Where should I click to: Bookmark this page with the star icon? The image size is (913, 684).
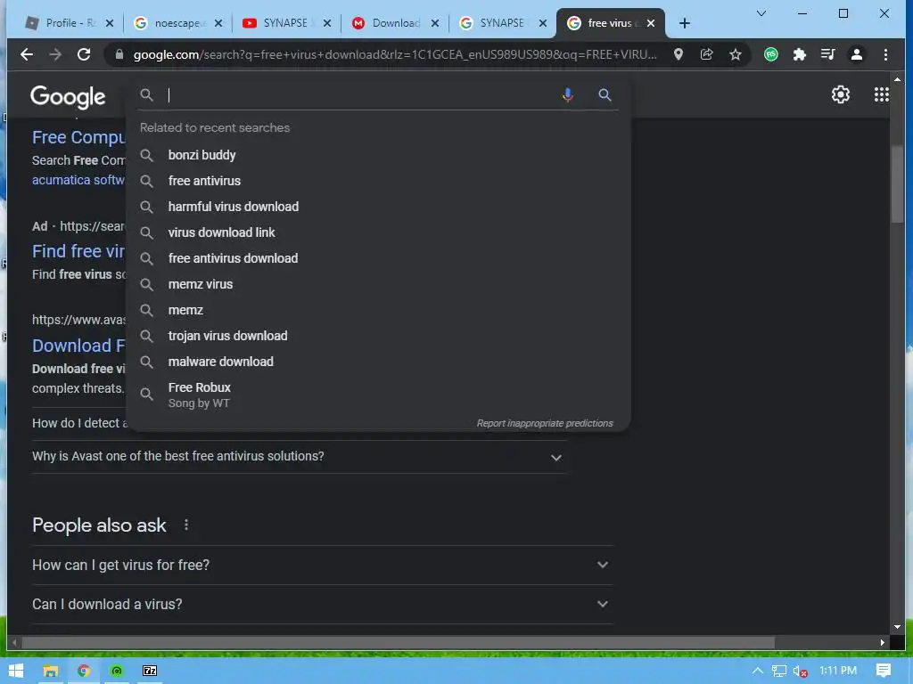736,54
